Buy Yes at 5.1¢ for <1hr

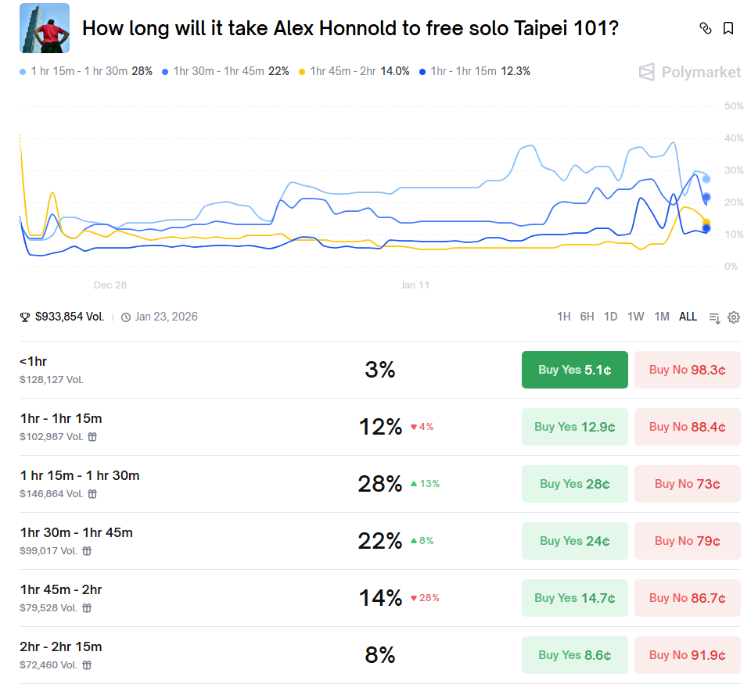point(574,370)
